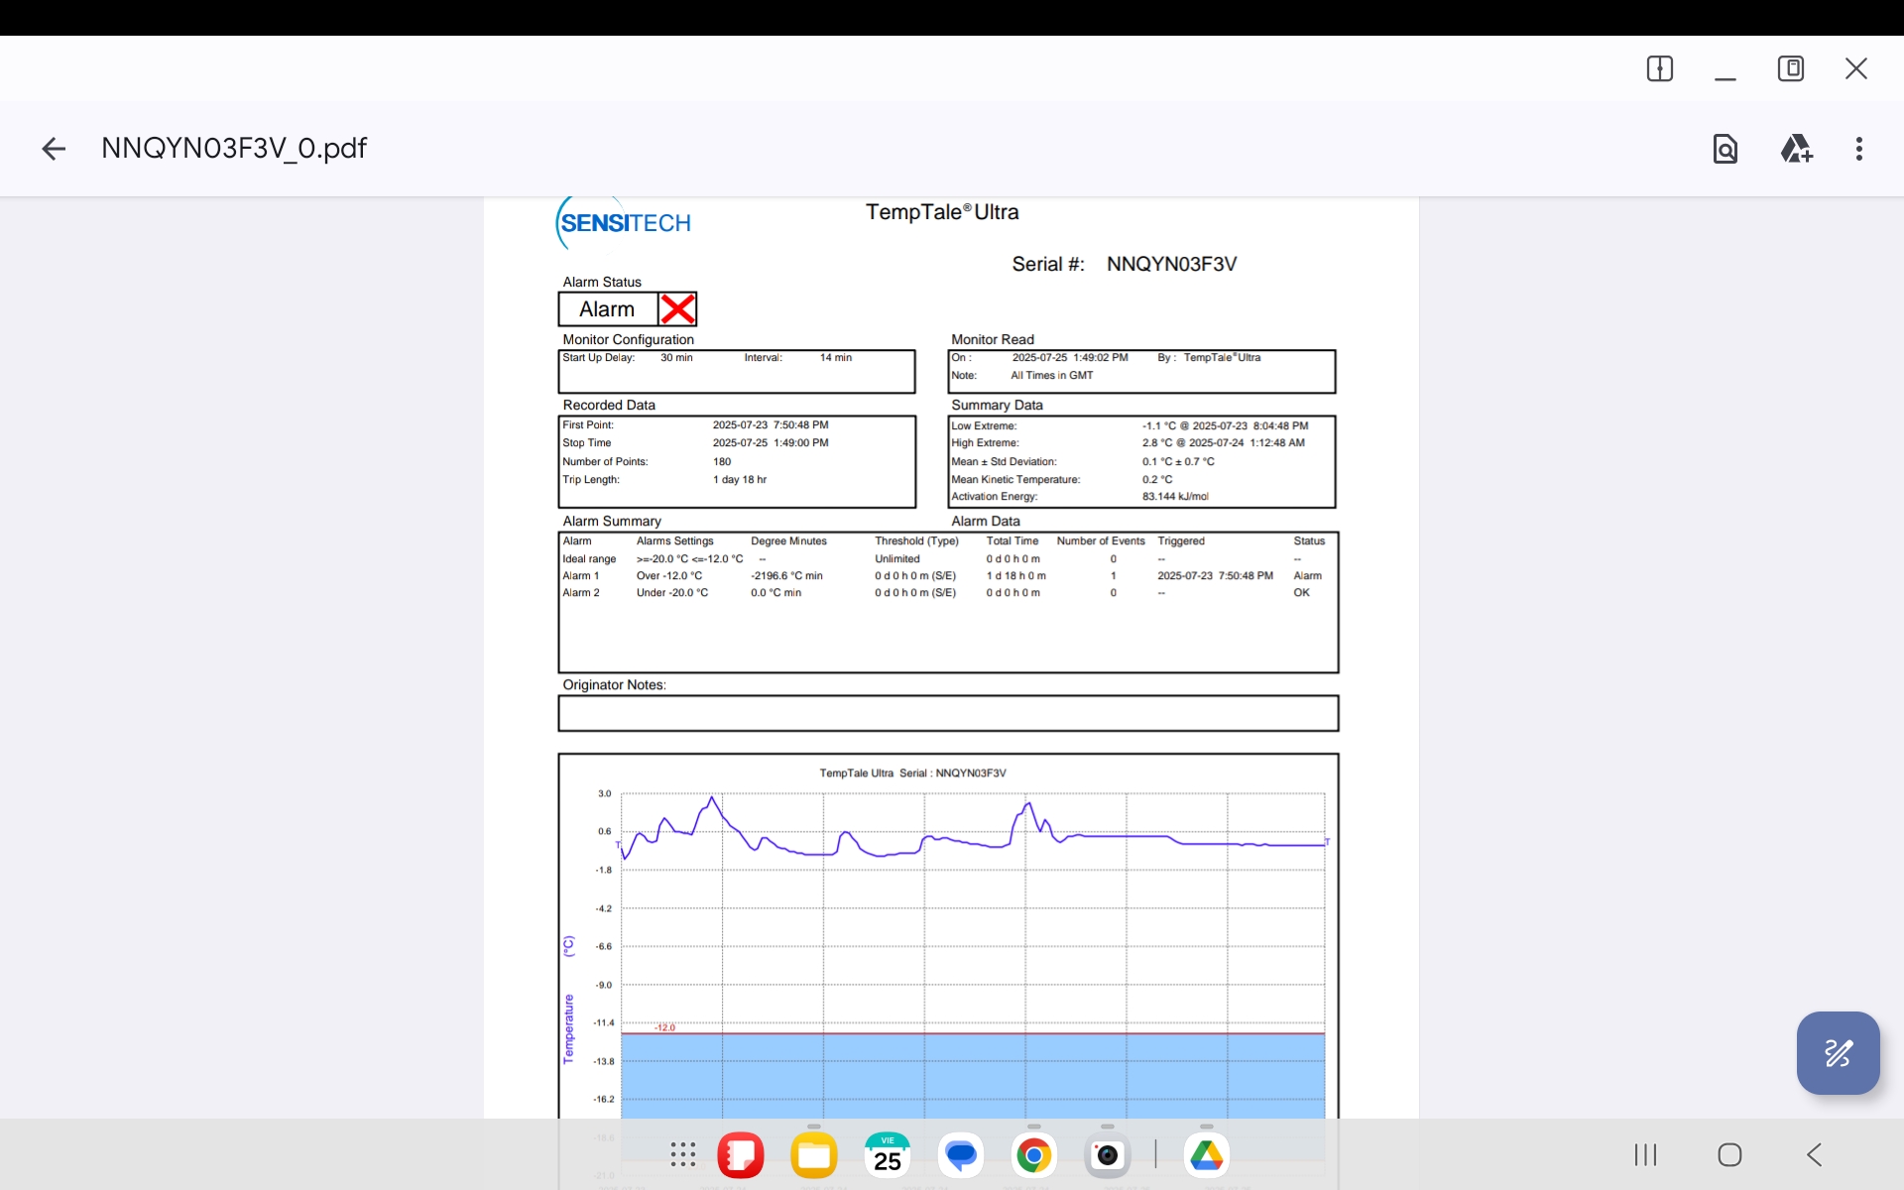Show recent apps with navigation button
The height and width of the screenshot is (1190, 1904).
tap(1645, 1154)
